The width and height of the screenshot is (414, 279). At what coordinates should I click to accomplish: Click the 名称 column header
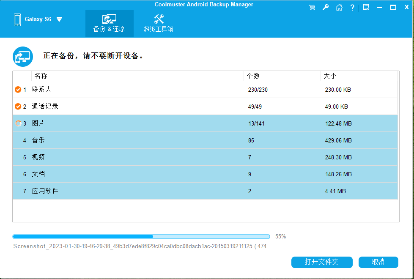click(41, 76)
